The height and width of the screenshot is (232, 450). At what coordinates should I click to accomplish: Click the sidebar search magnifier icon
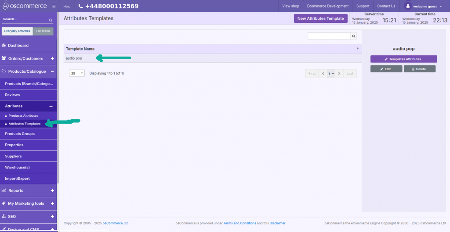click(x=51, y=20)
